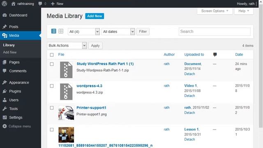Click author rath in Printer-support1 row

166,108
